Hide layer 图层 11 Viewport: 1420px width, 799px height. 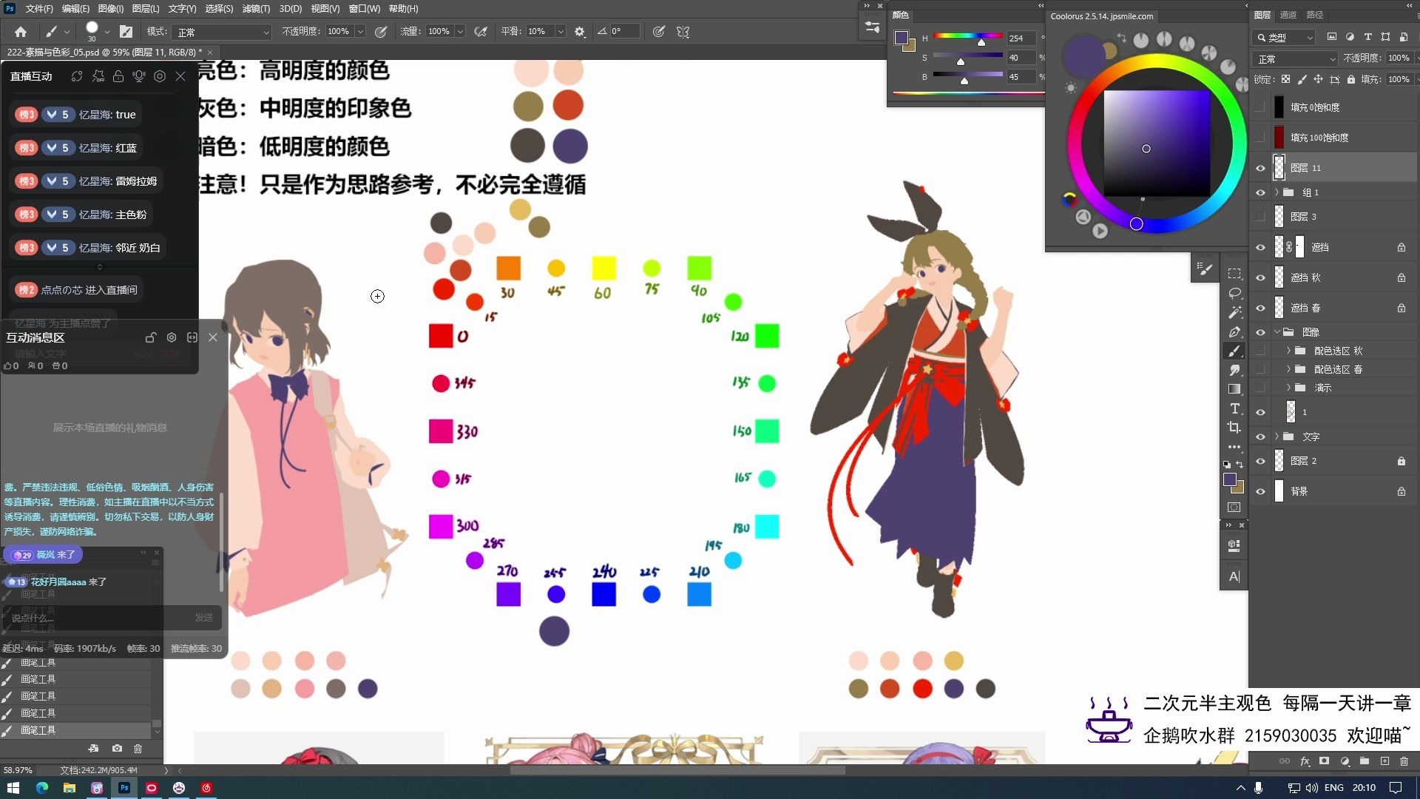click(x=1261, y=168)
